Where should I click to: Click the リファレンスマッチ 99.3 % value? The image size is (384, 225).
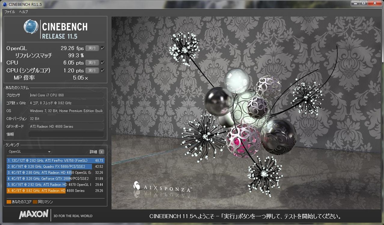tap(76, 56)
